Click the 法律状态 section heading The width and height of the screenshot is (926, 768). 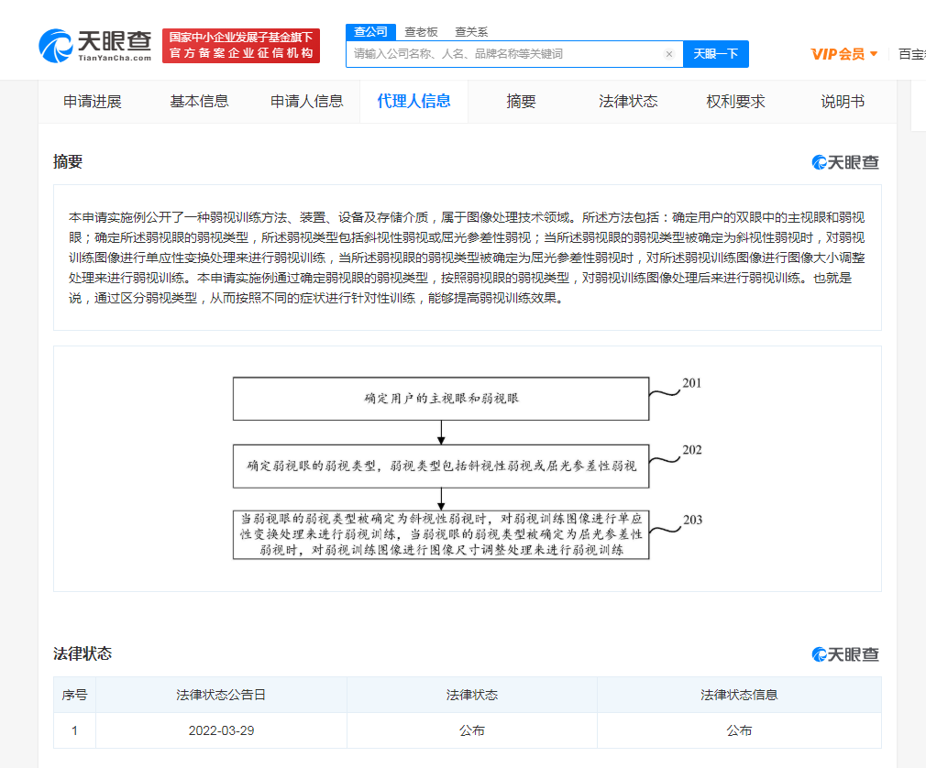pyautogui.click(x=83, y=653)
